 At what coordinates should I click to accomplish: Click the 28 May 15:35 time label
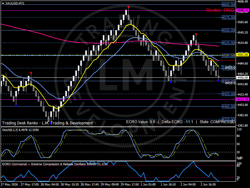click(70, 185)
